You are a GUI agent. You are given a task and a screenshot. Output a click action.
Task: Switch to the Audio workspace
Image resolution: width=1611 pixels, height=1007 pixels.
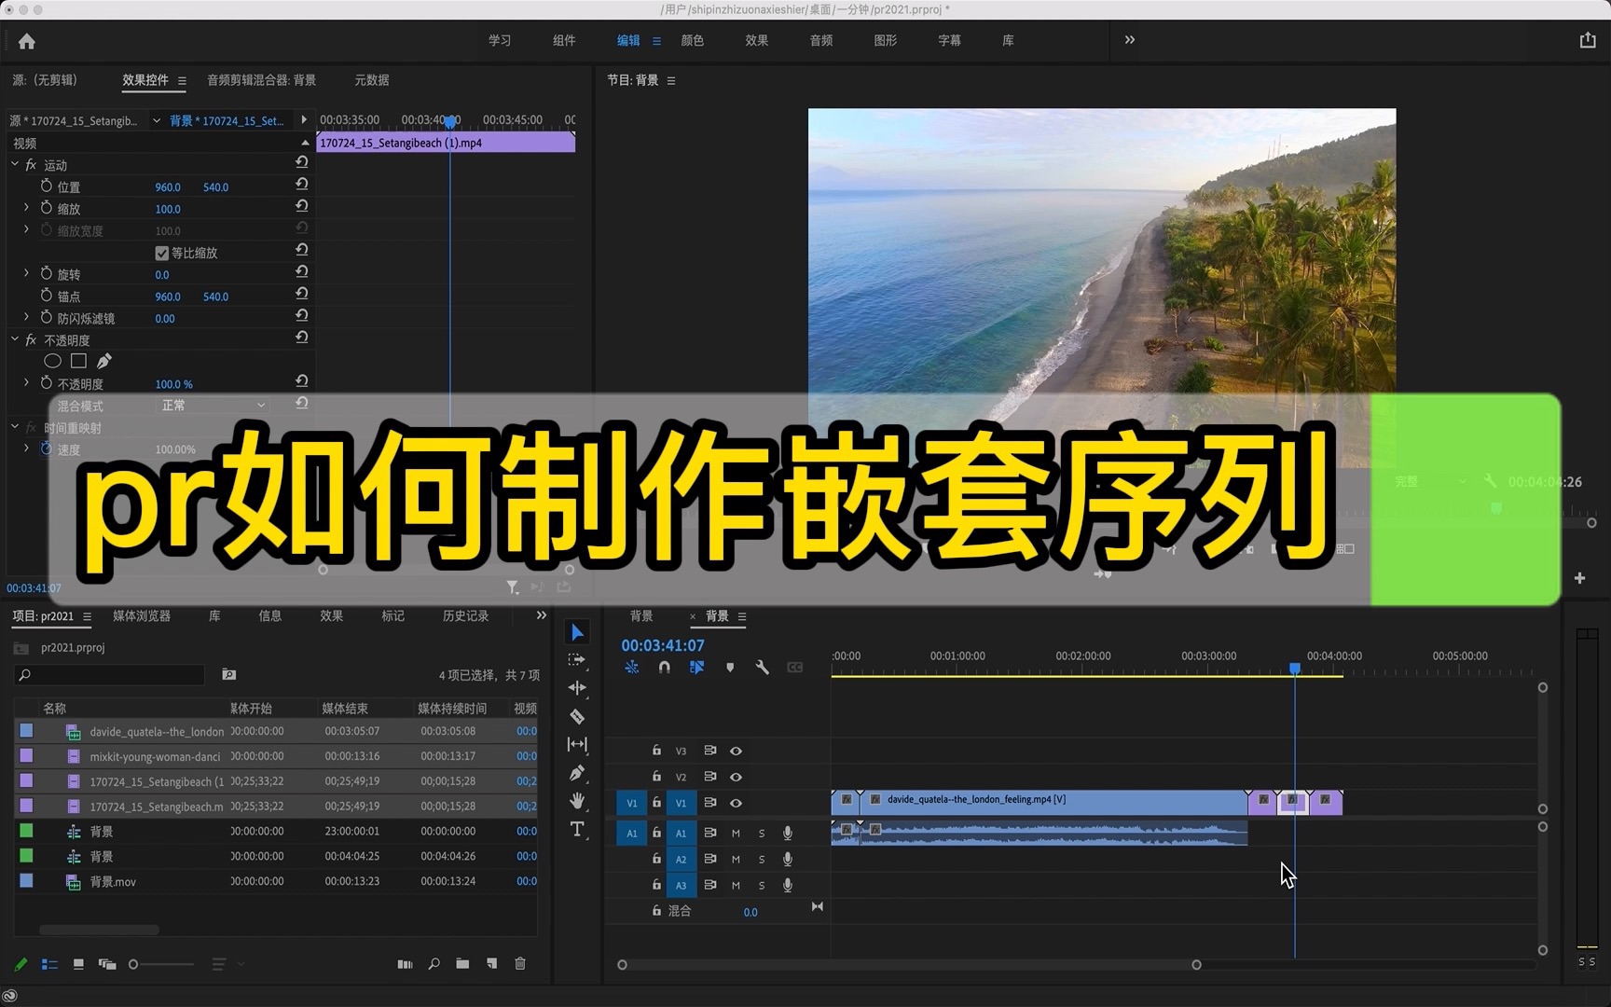pos(821,40)
